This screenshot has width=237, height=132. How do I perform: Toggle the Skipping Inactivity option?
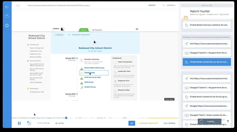coord(148,123)
